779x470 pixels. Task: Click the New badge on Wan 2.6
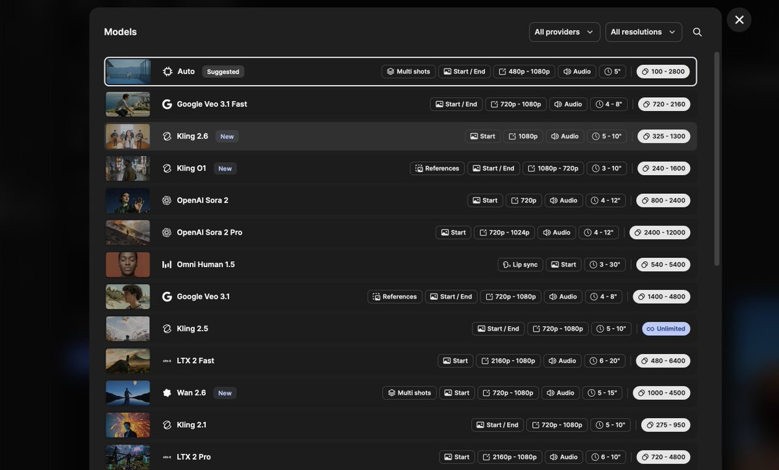[x=225, y=393]
